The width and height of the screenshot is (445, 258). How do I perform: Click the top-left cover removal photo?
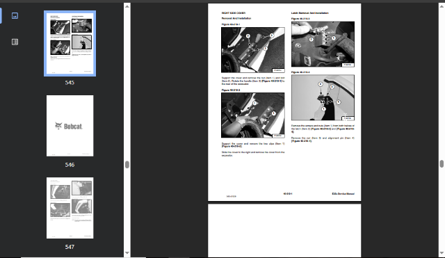click(253, 50)
